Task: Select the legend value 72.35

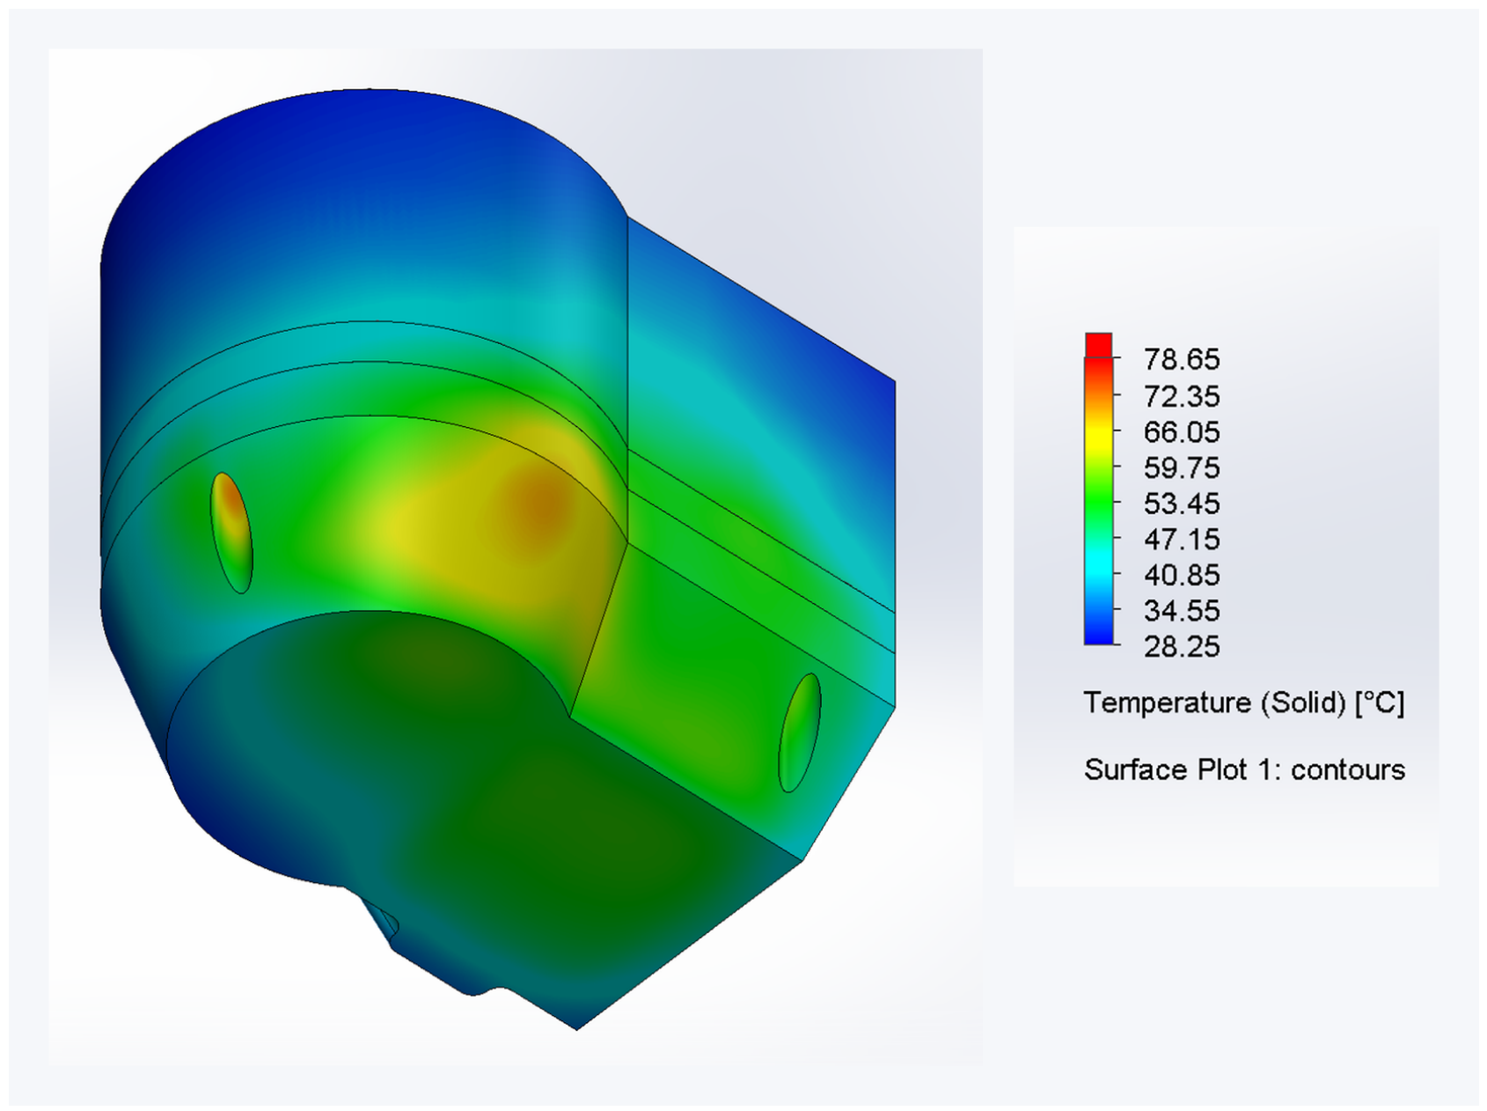Action: [1182, 396]
